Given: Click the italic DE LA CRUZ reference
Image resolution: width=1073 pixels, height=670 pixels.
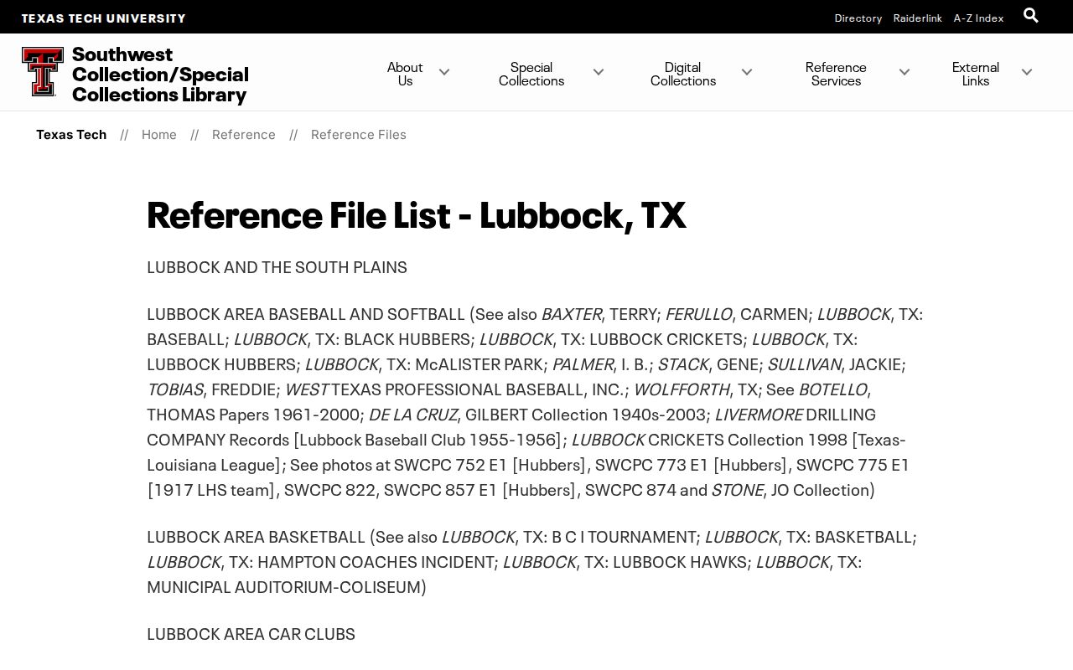Looking at the screenshot, I should point(413,414).
